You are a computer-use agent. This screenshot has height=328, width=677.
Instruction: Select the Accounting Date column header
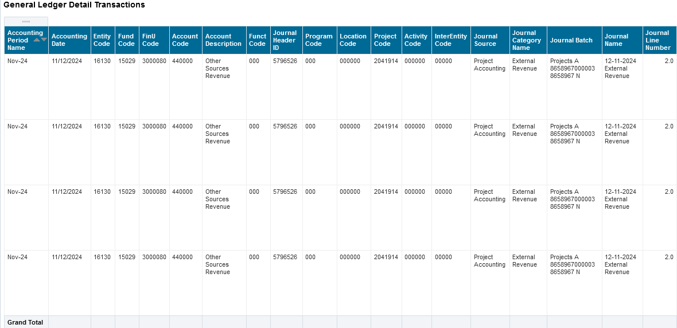point(69,40)
